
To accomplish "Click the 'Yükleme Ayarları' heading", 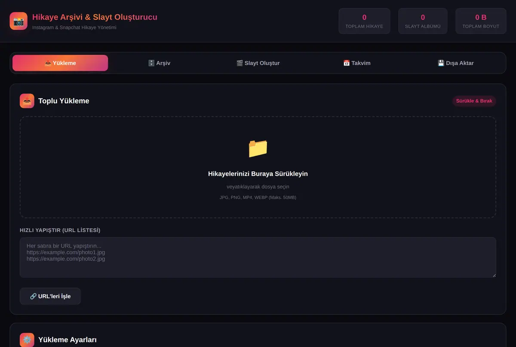I will (68, 340).
